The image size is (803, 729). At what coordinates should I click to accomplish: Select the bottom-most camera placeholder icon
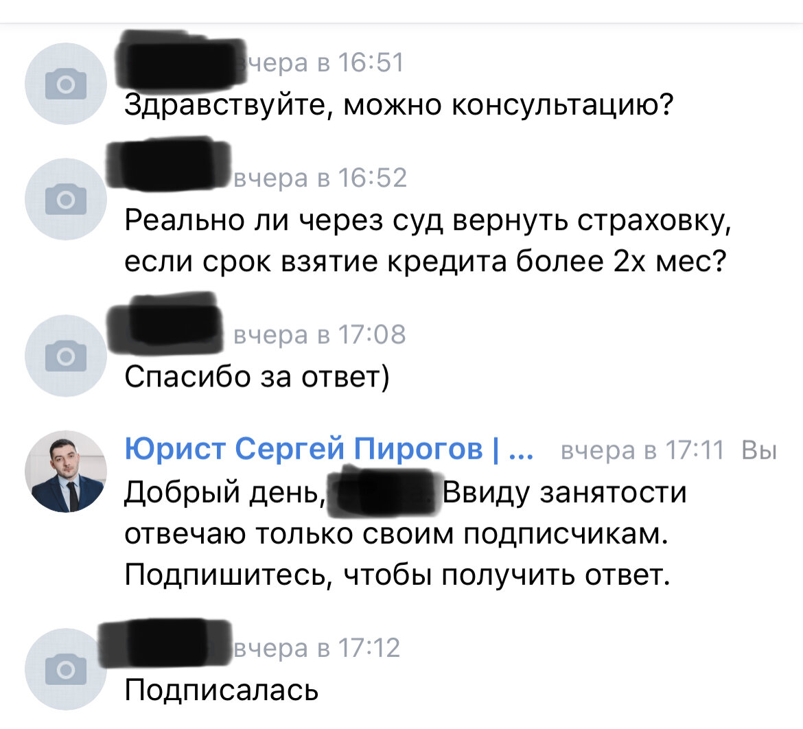coord(65,668)
